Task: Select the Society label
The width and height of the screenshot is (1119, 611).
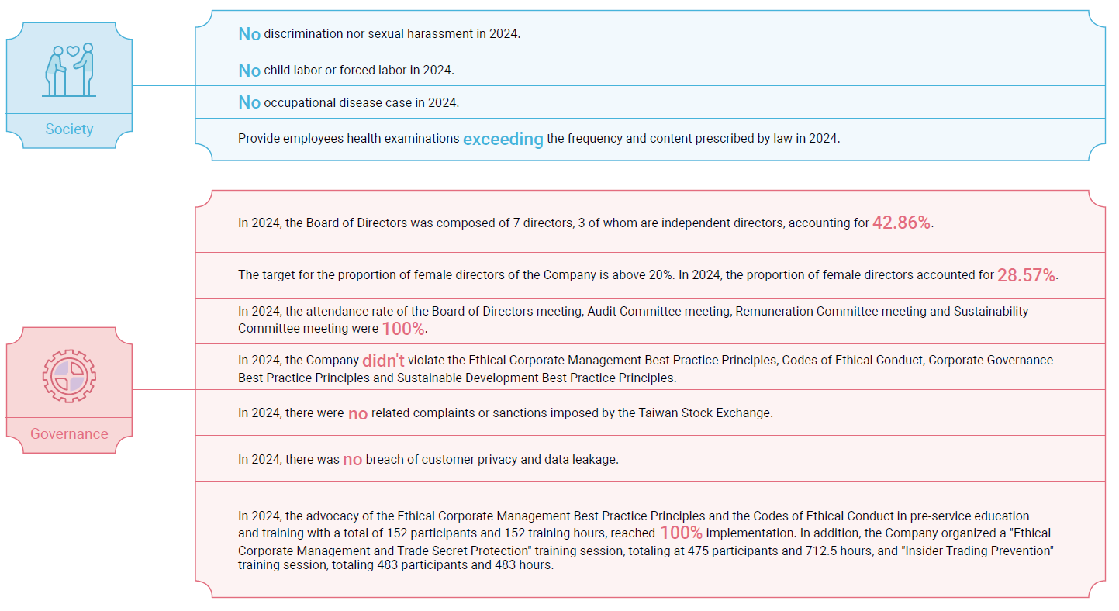Action: pyautogui.click(x=69, y=129)
